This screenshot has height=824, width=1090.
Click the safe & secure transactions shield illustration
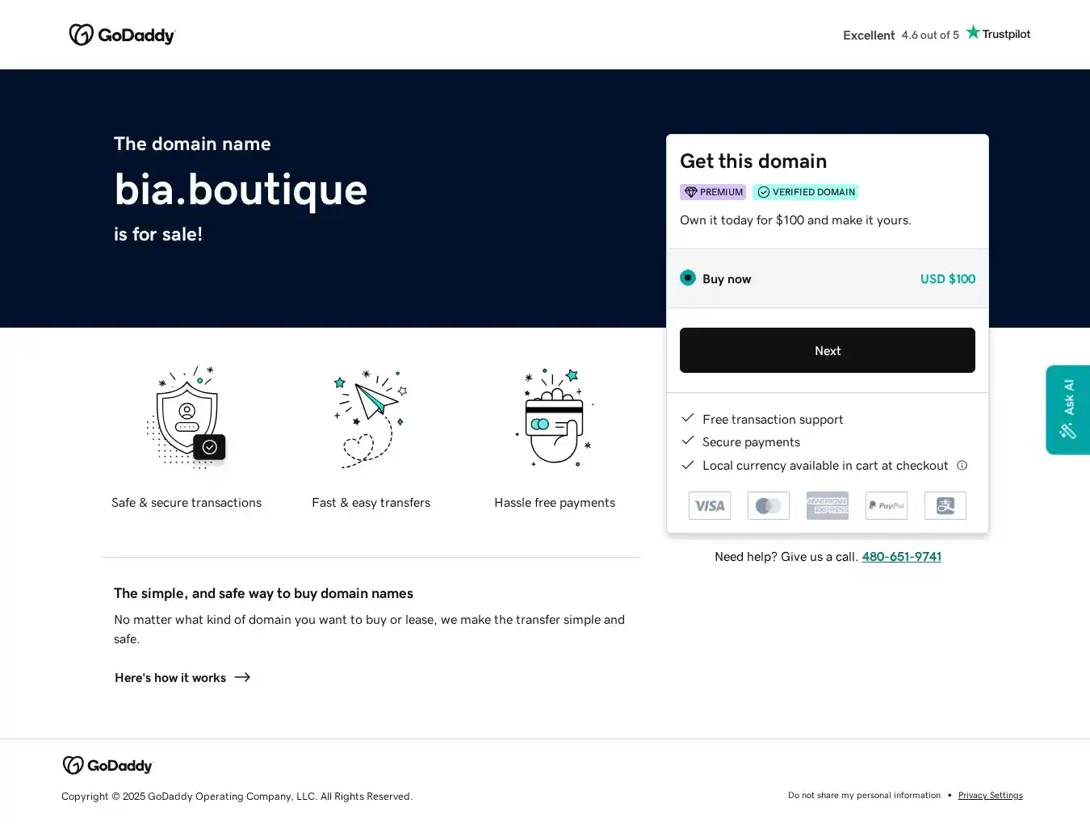[x=187, y=417]
